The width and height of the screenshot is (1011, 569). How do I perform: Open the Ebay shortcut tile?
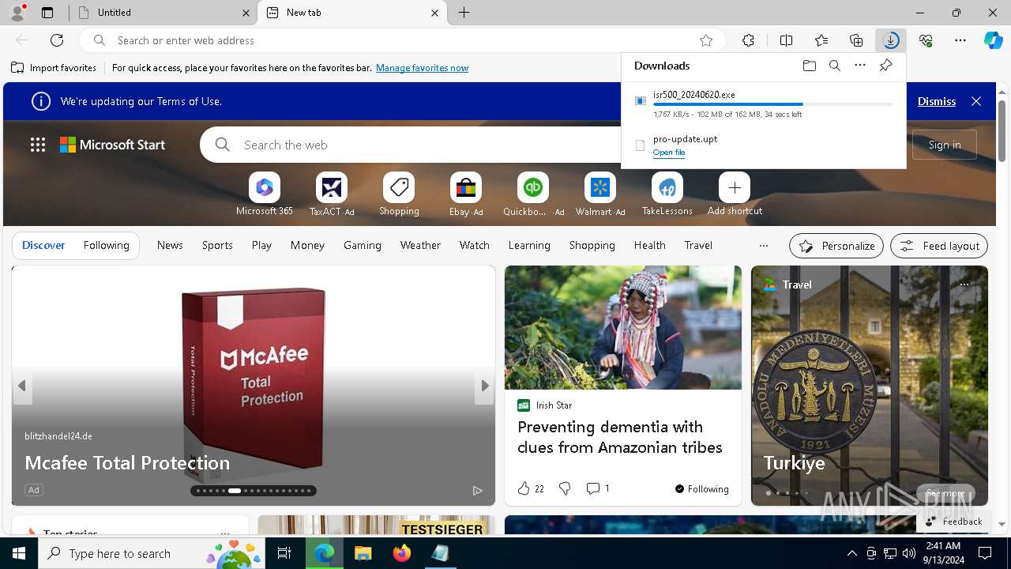[466, 194]
